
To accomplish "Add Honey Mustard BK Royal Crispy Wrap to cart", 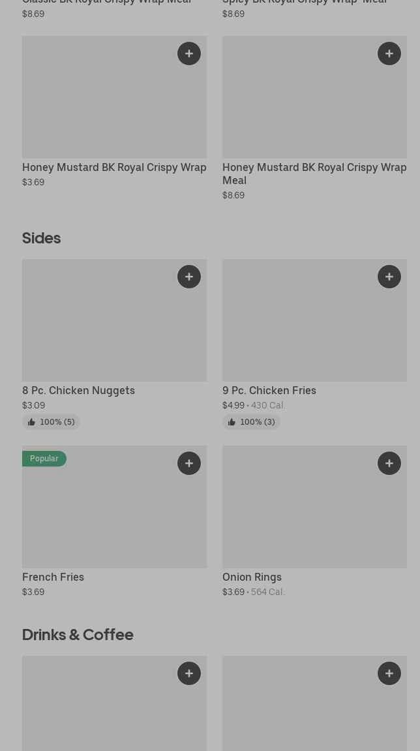I will pos(189,54).
